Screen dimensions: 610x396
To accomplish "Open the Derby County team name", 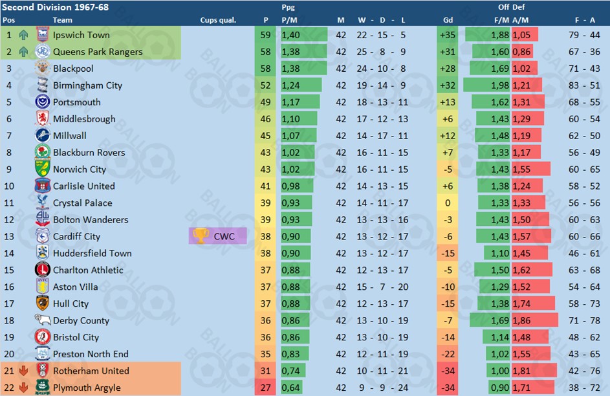I will coord(81,320).
